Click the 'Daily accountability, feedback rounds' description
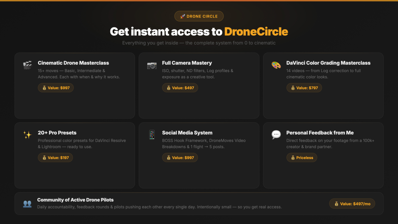The height and width of the screenshot is (224, 398). (159, 207)
